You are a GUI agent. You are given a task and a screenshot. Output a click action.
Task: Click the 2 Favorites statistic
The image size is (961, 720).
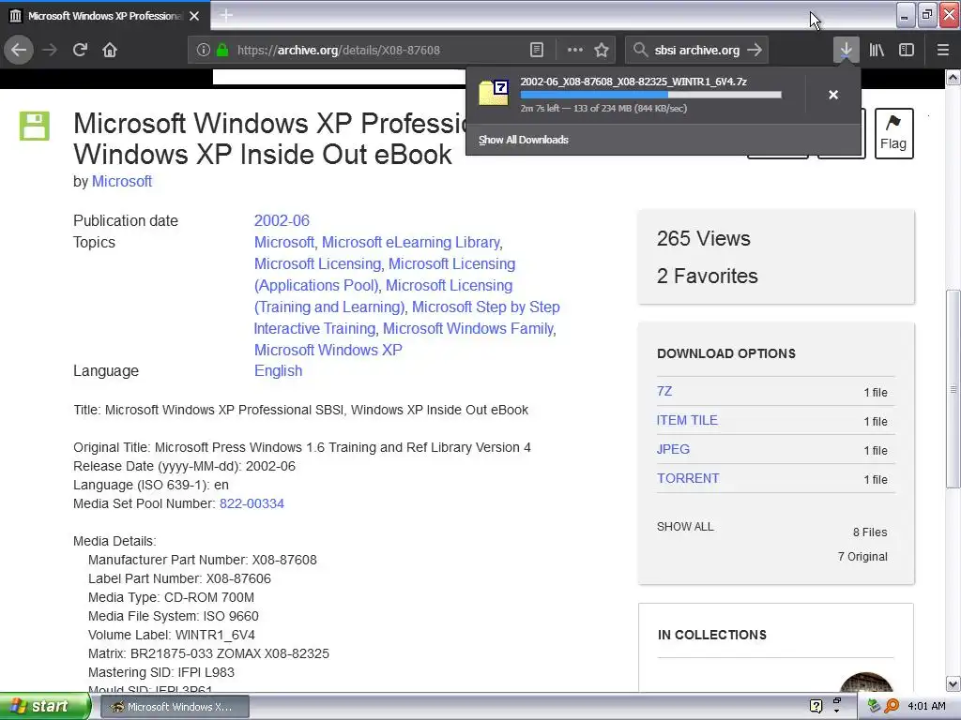pos(708,277)
